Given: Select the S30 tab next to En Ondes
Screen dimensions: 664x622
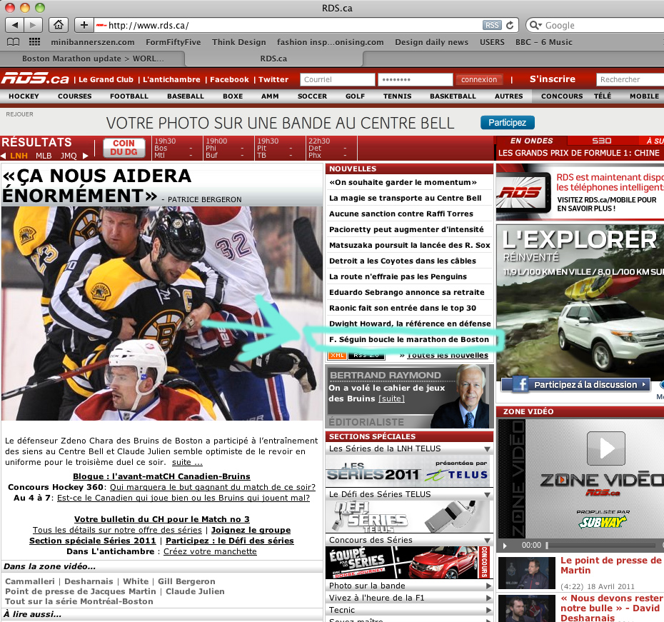Looking at the screenshot, I should coord(601,141).
